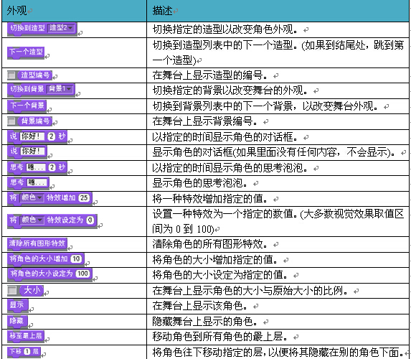Screen dimensions: 411x359
Task: Click the 下一个造型 block
Action: (x=26, y=52)
